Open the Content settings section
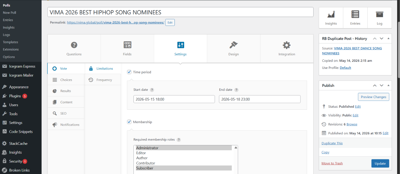400x174 pixels. (66, 102)
